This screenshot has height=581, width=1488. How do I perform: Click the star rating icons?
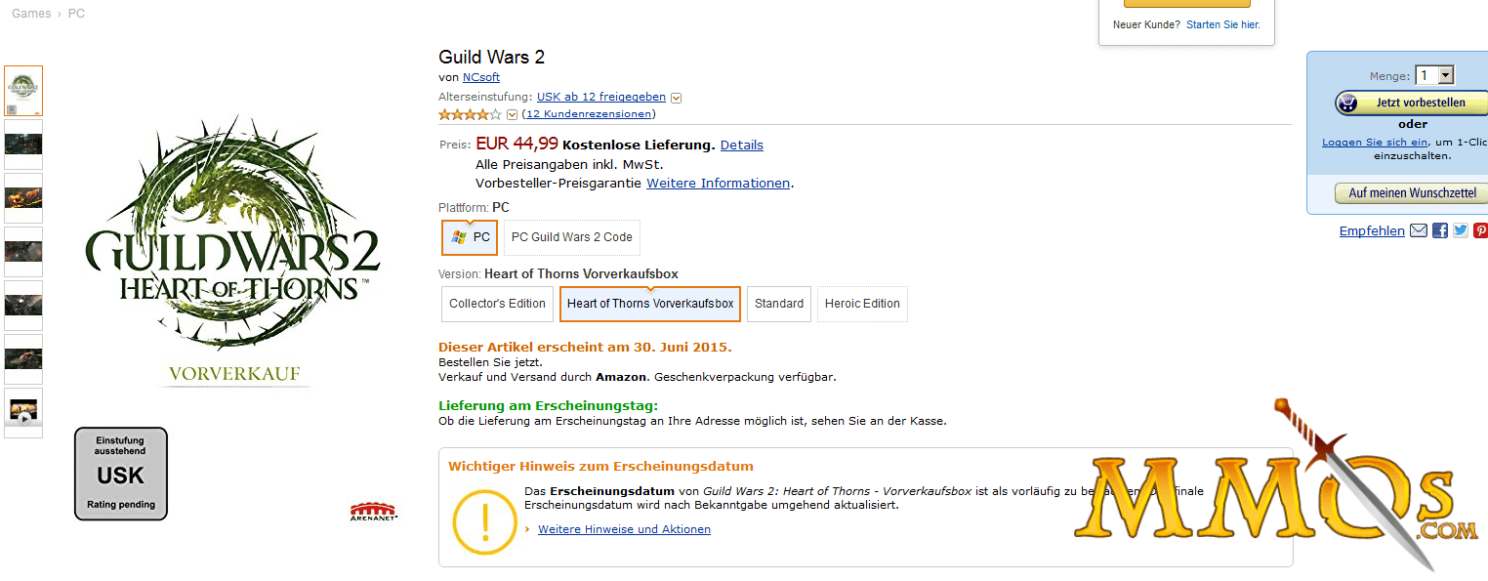click(x=470, y=114)
